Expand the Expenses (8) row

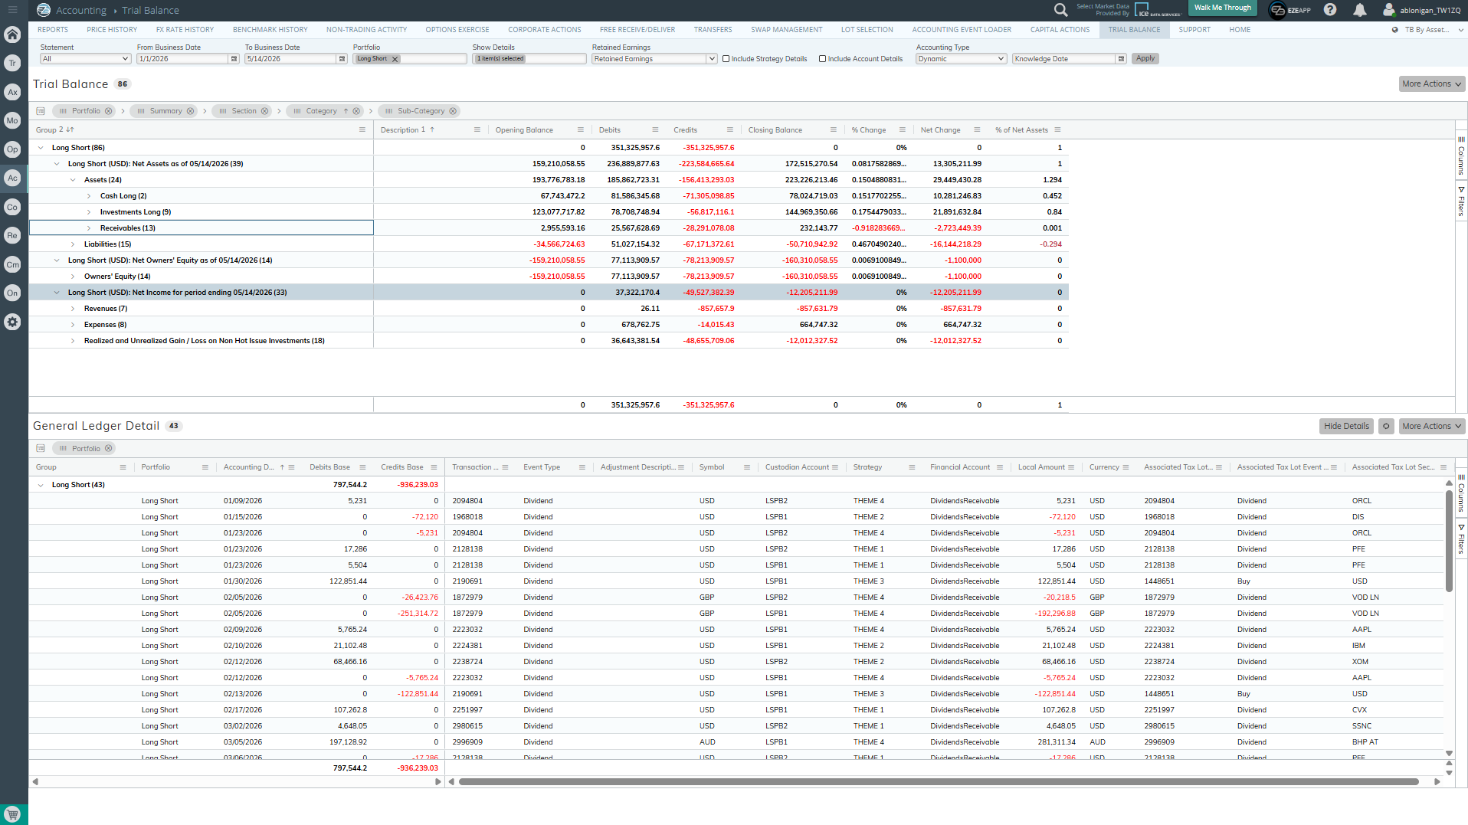[x=73, y=325]
